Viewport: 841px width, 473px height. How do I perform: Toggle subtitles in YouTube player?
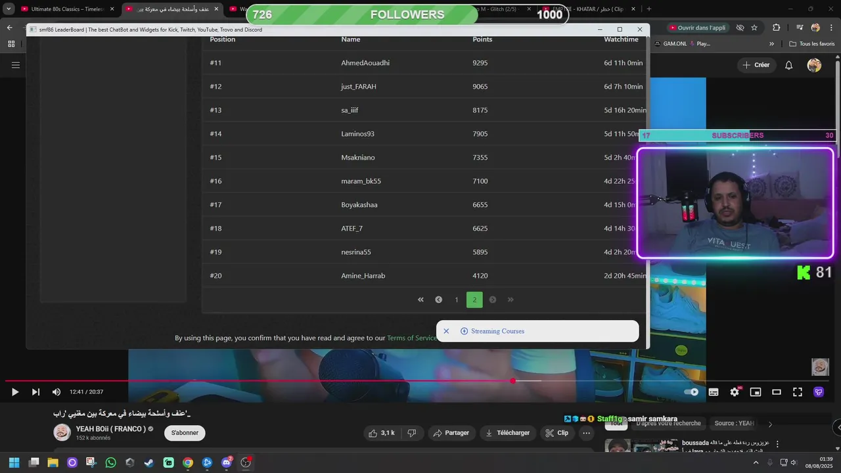714,392
